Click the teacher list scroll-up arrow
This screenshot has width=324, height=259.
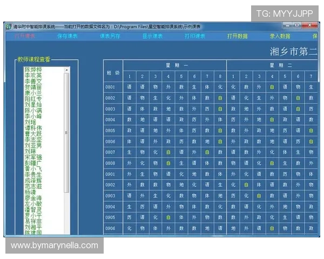pos(66,70)
